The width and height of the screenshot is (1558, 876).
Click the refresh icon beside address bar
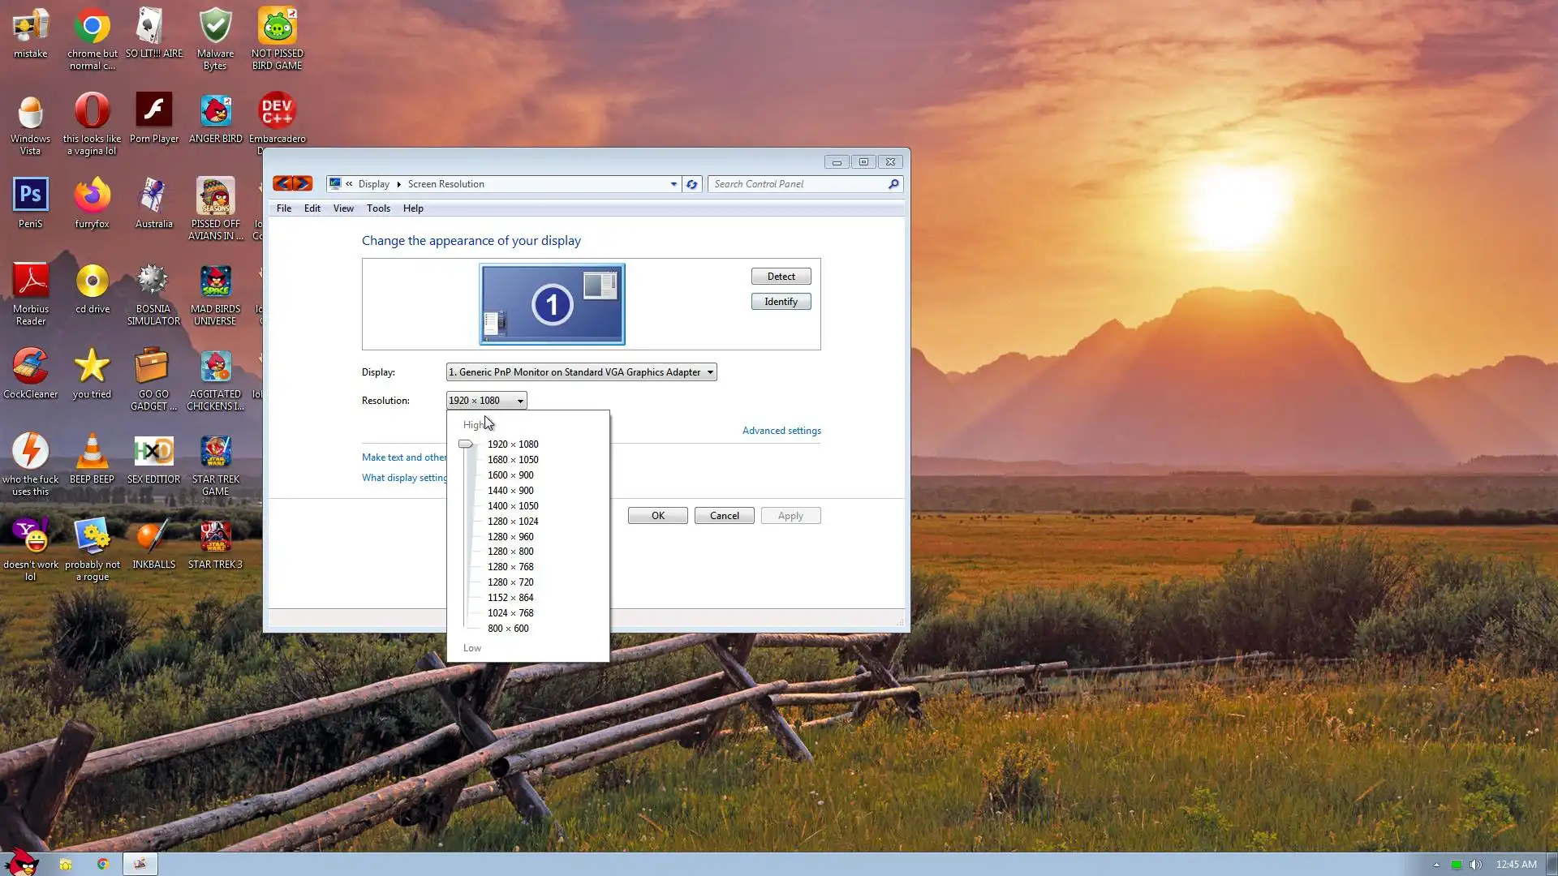pos(691,184)
